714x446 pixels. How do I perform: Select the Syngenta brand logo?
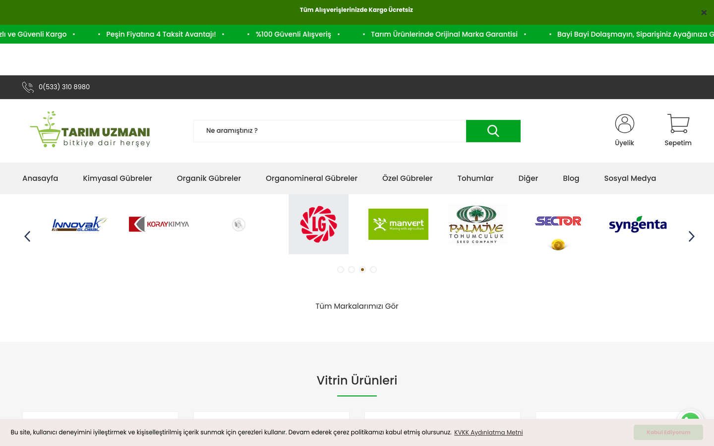(638, 224)
